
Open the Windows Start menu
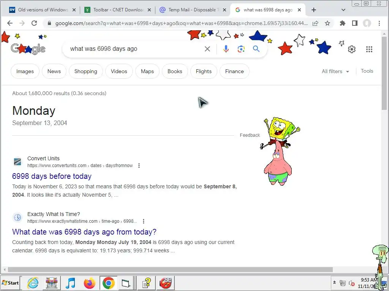[x=11, y=283]
